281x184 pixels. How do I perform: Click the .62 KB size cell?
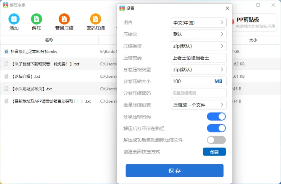pyautogui.click(x=239, y=64)
